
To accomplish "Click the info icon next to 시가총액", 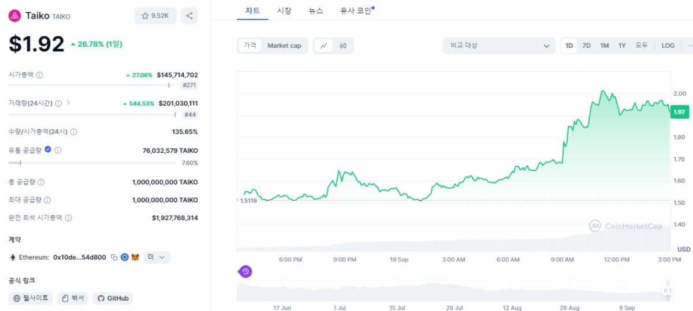I will tap(39, 75).
